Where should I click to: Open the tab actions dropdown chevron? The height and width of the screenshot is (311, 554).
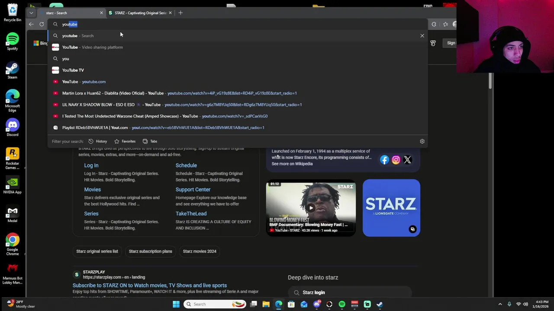tap(31, 13)
